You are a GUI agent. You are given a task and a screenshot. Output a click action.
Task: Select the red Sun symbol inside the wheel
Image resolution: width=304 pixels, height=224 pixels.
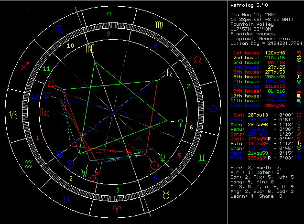154,165
